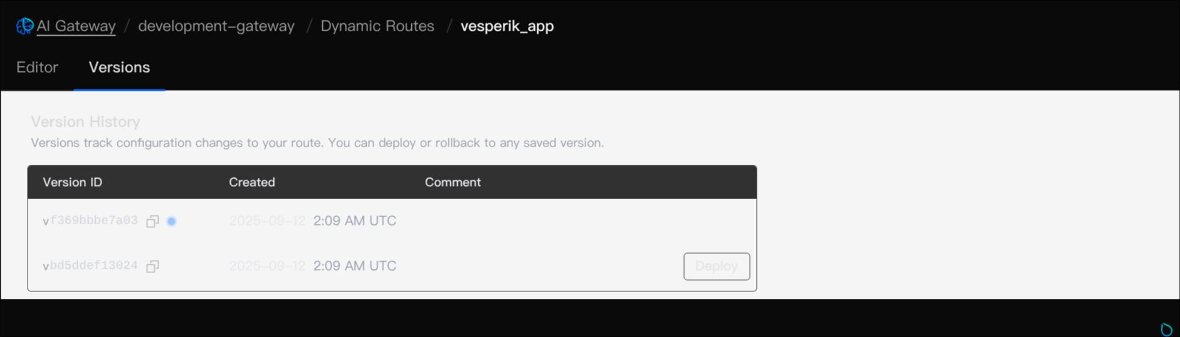Copy version ID vbd5ddef13024

152,266
